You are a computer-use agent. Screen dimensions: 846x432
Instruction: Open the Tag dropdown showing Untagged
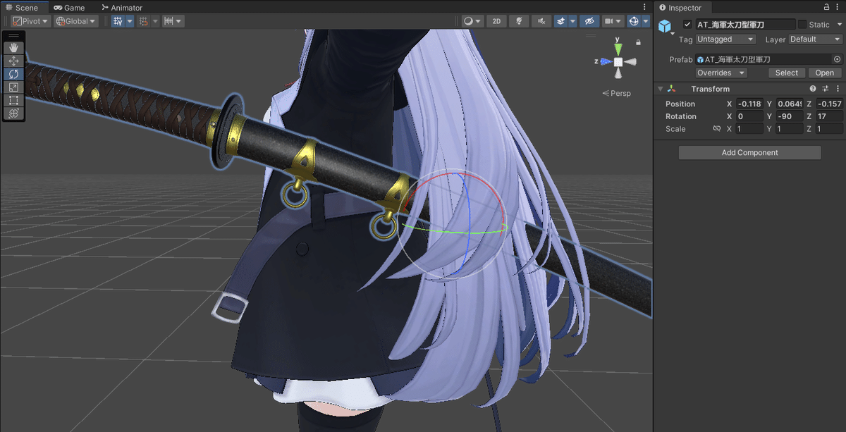[725, 39]
